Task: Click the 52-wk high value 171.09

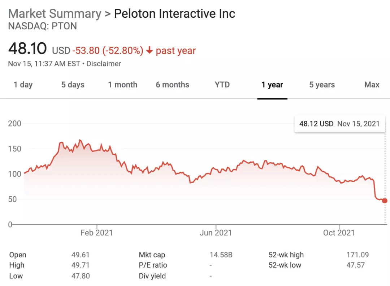Action: tap(357, 255)
